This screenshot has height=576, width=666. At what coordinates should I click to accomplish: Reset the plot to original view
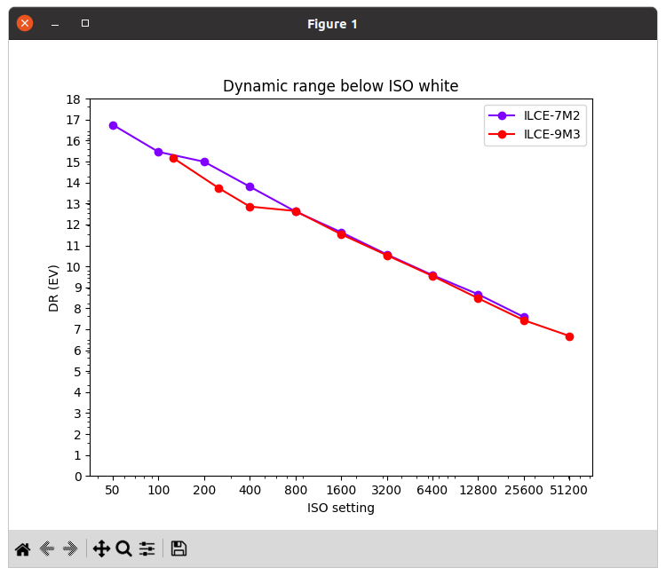23,548
